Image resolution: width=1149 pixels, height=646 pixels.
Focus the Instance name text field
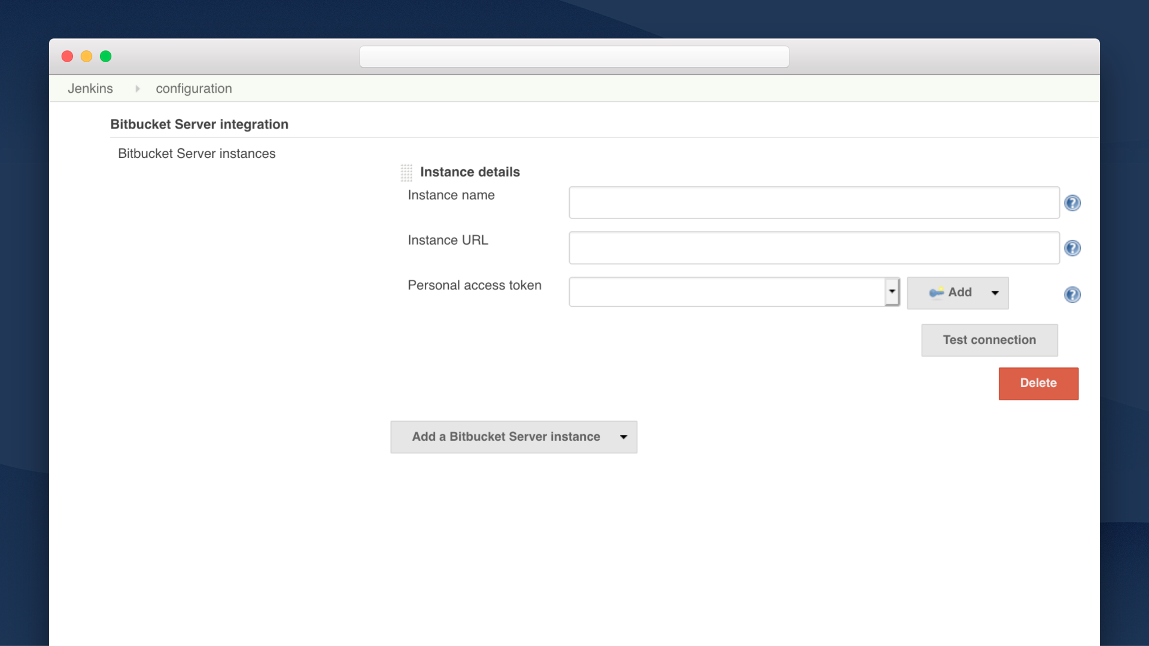[x=813, y=203]
